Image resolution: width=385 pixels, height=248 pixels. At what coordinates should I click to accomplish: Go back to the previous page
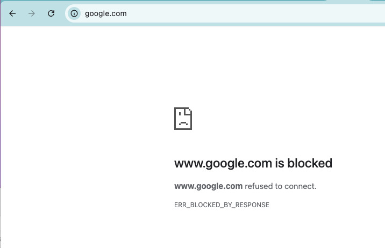[13, 13]
